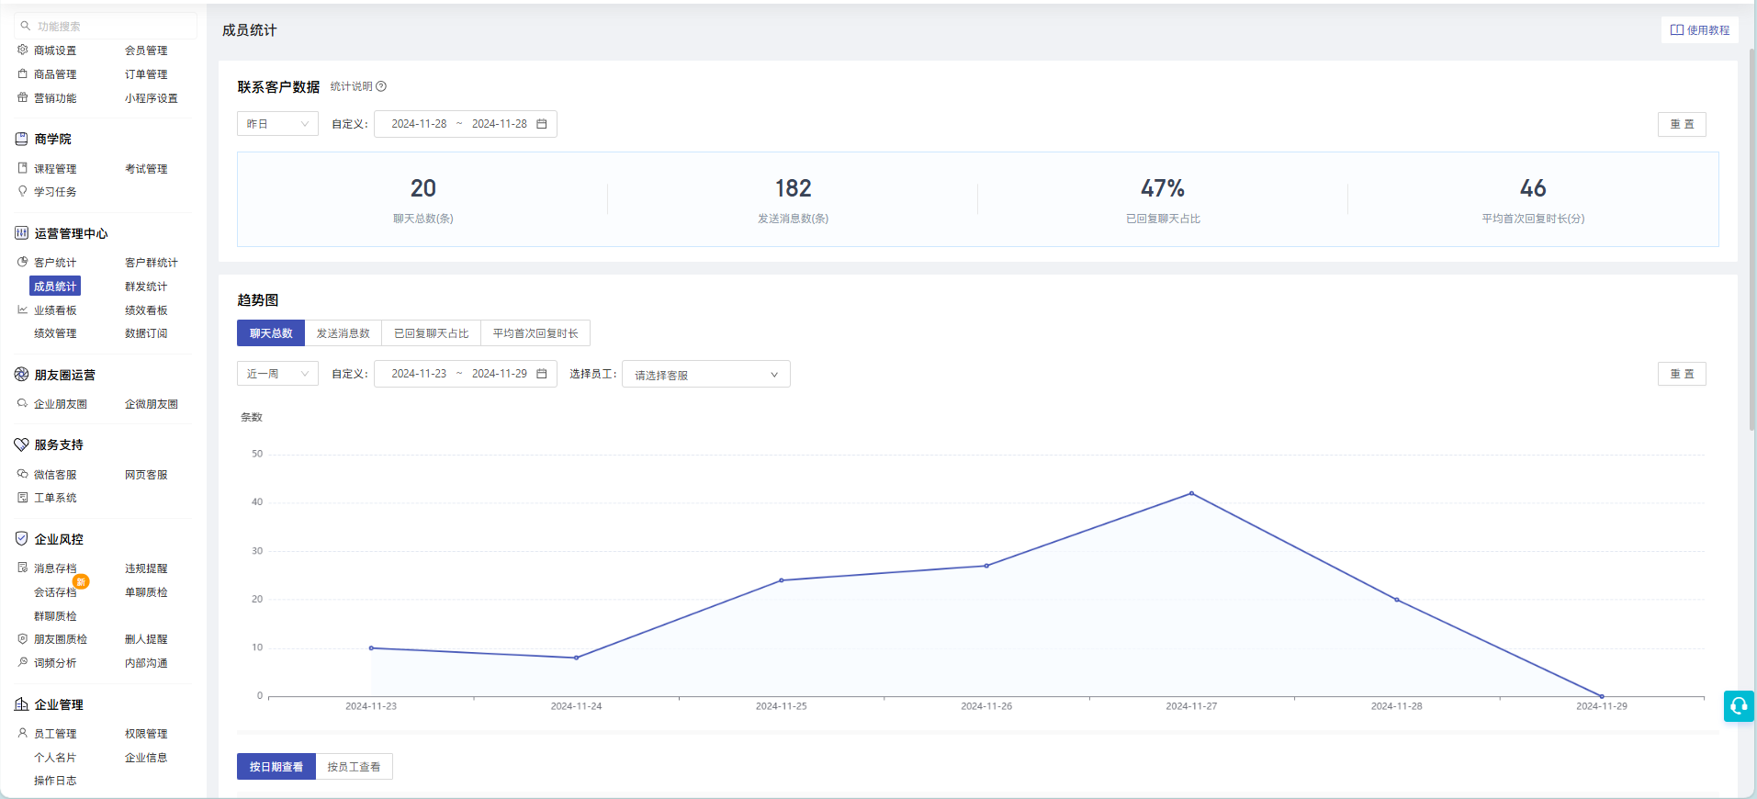
Task: Click the 2024-11-25 chart data point
Action: click(x=782, y=580)
